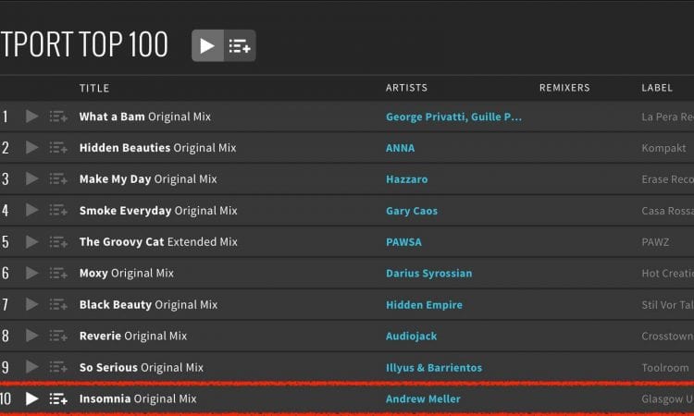Play track Black Beauty

[x=31, y=304]
